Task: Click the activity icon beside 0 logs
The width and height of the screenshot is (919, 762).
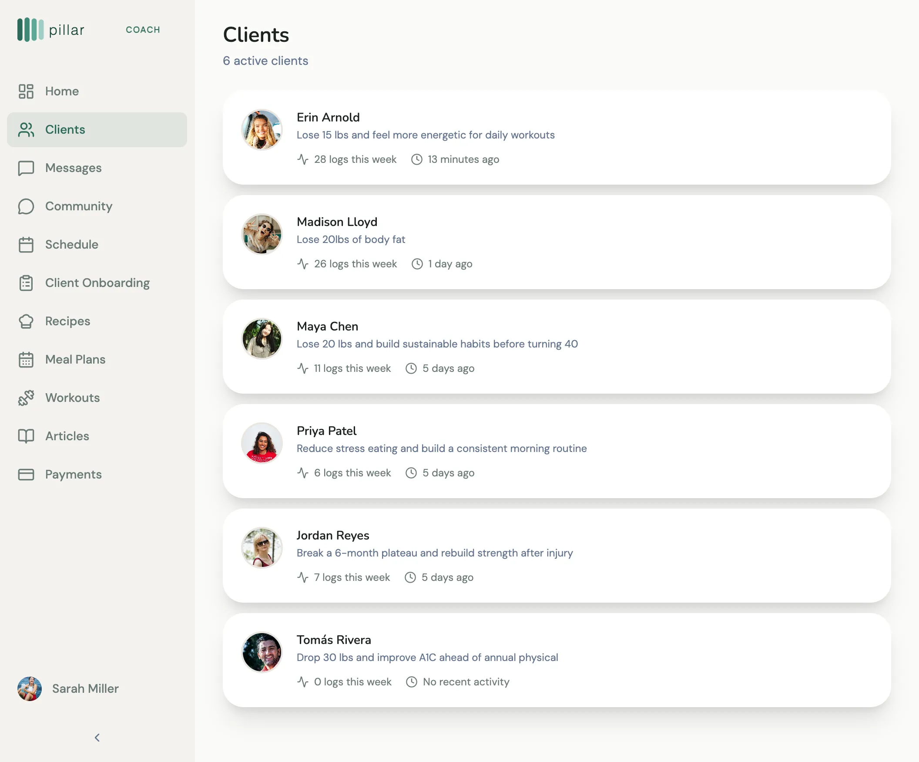Action: 303,682
